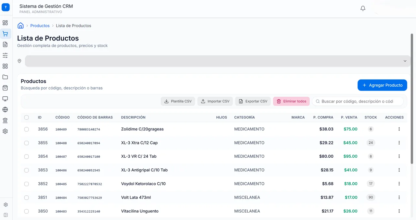Click the Agregar Producto button
The image size is (416, 220).
click(382, 85)
